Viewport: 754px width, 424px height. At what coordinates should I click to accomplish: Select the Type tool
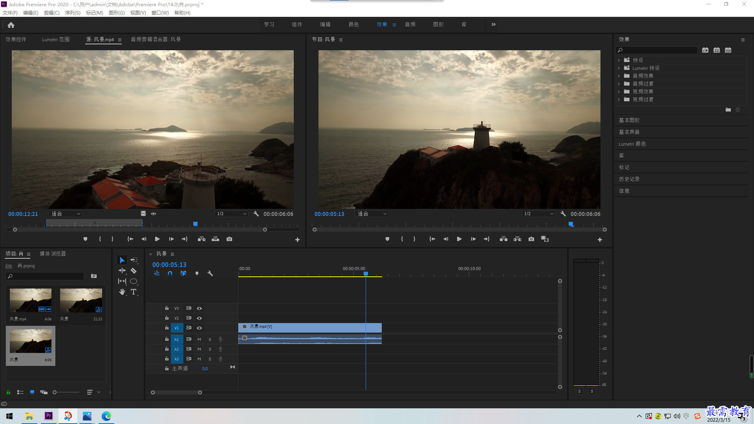[134, 292]
